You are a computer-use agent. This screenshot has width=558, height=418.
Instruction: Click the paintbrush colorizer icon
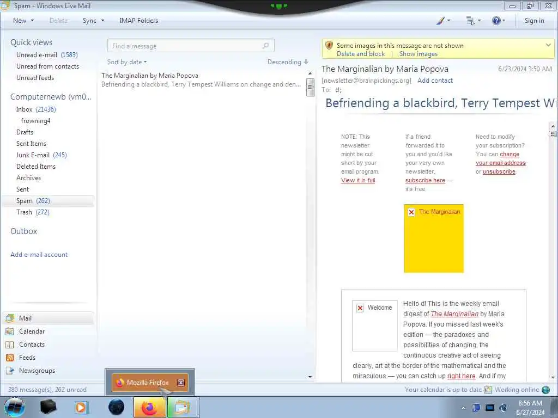(x=440, y=21)
